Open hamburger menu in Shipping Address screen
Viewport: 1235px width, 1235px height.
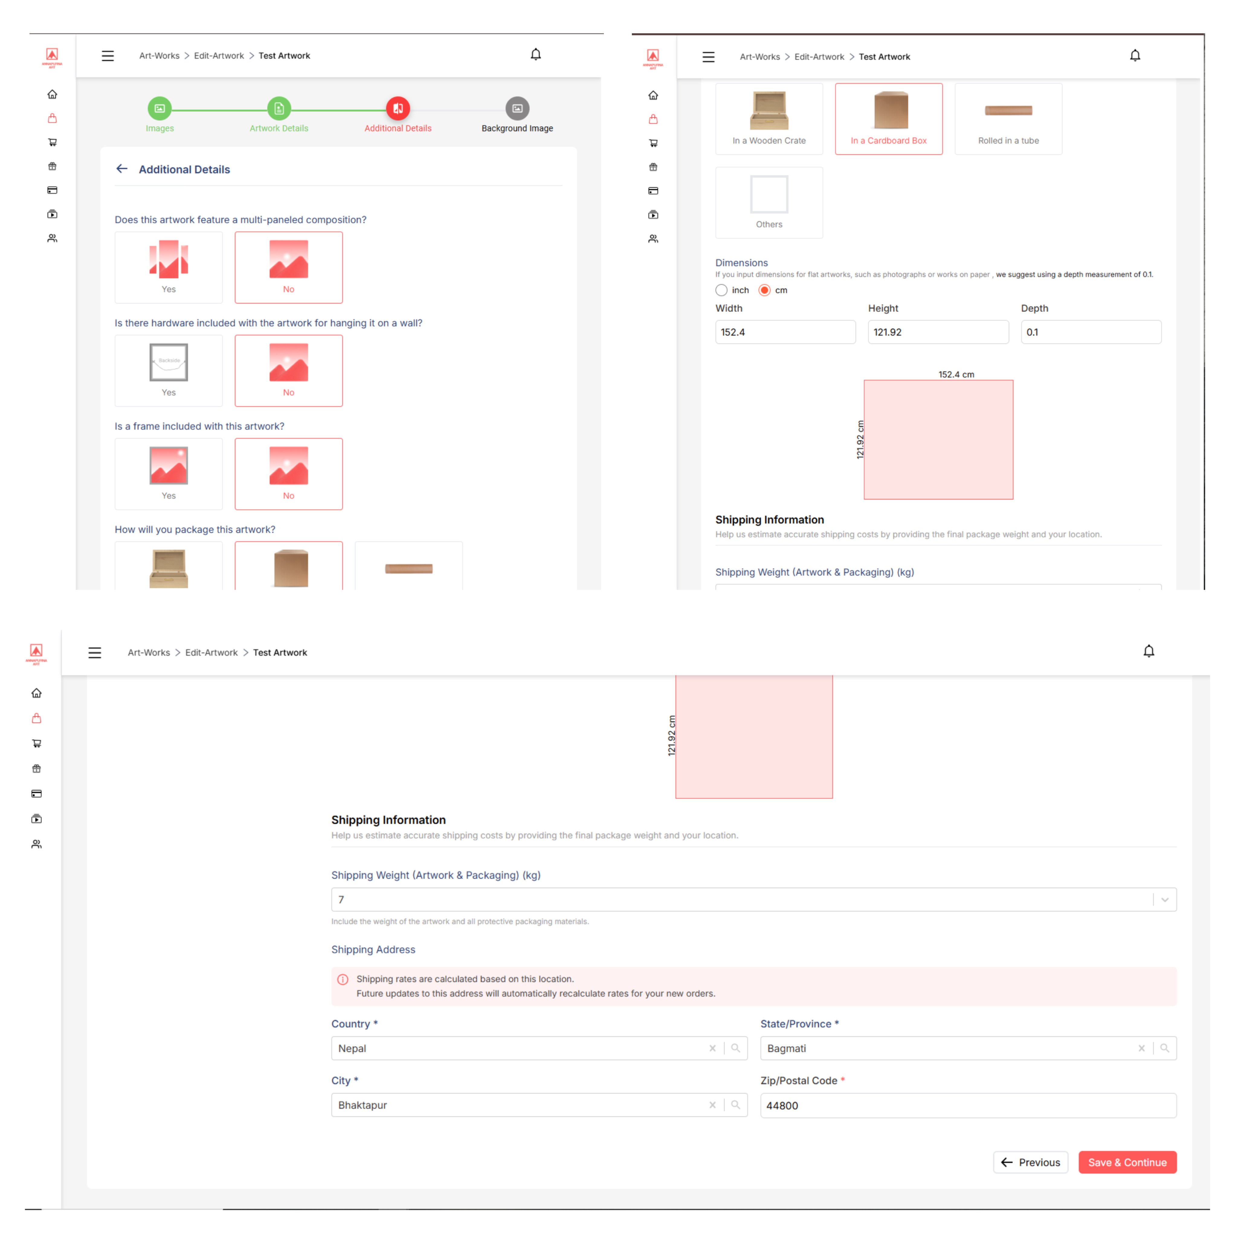point(95,653)
